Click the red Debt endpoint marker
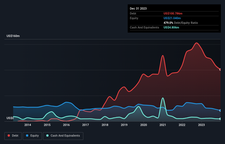Viewport: 225px width, 144px height. click(x=220, y=70)
